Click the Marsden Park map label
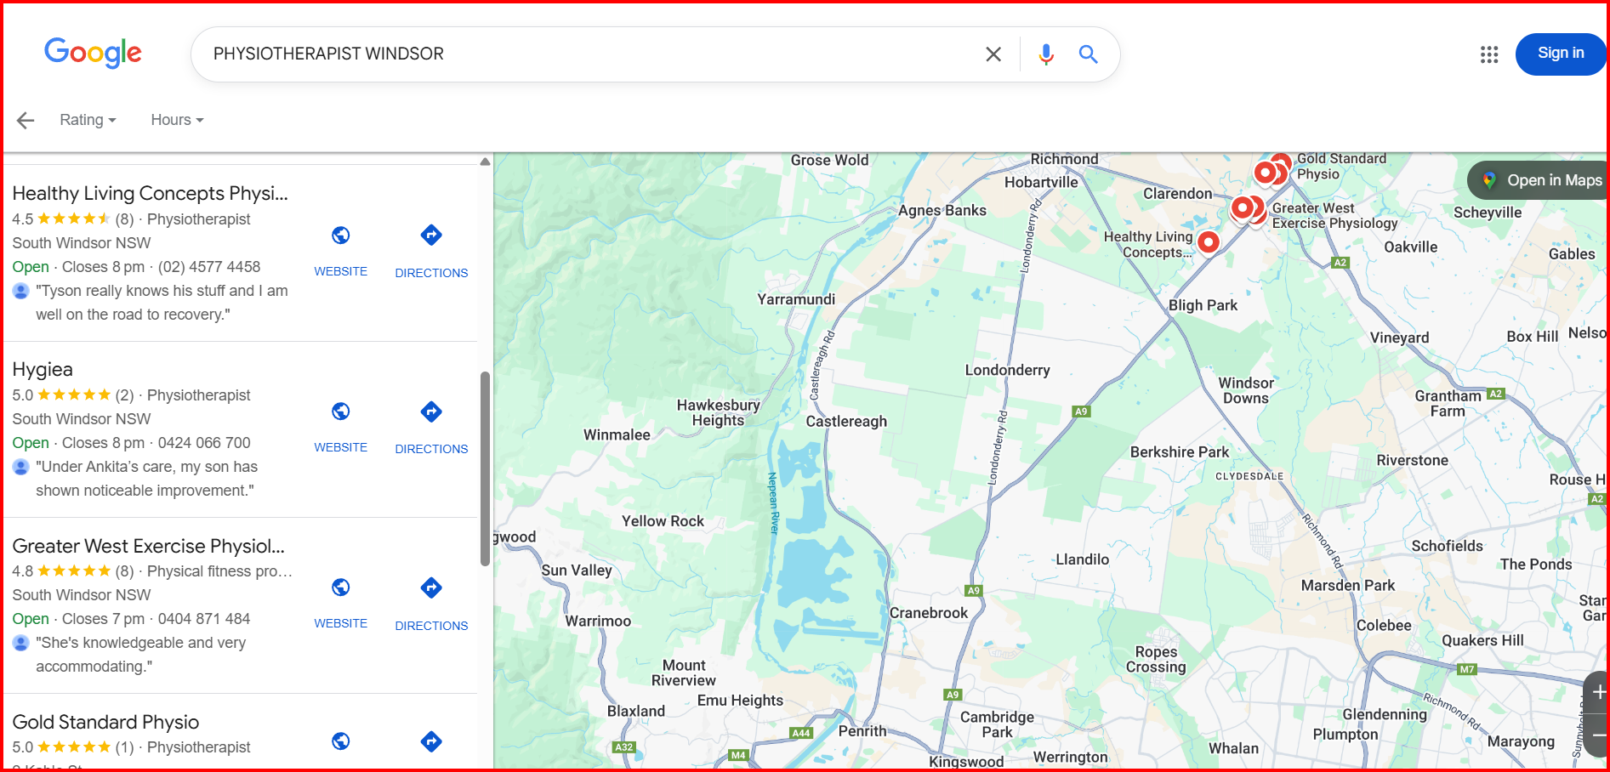 [1348, 586]
